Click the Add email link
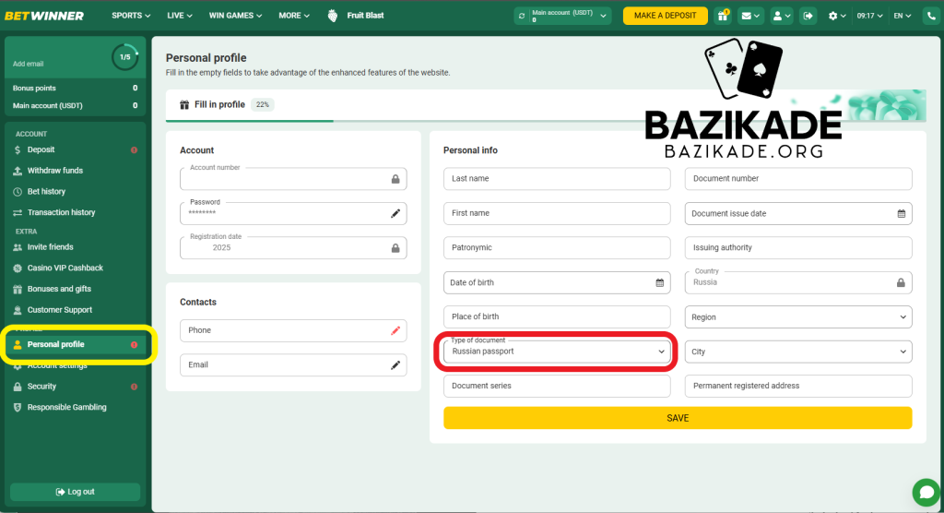944x513 pixels. 29,64
